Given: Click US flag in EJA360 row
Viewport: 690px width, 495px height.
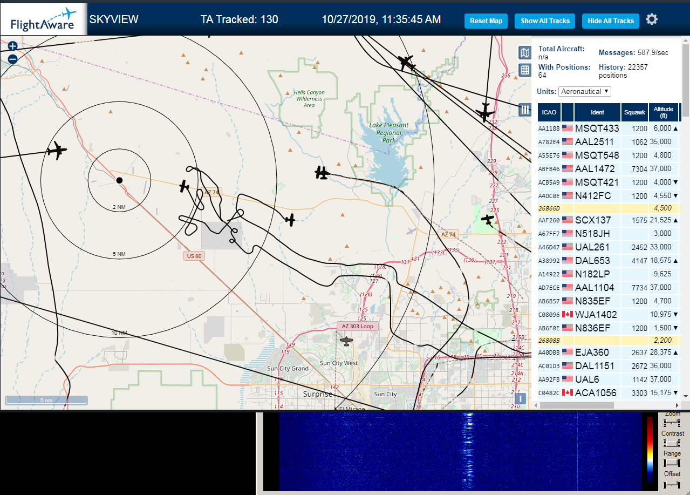Looking at the screenshot, I should 567,352.
